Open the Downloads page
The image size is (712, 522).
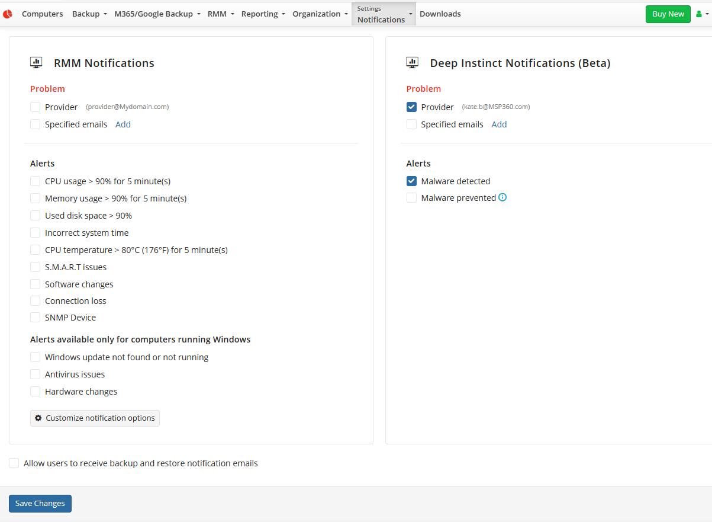click(x=440, y=14)
